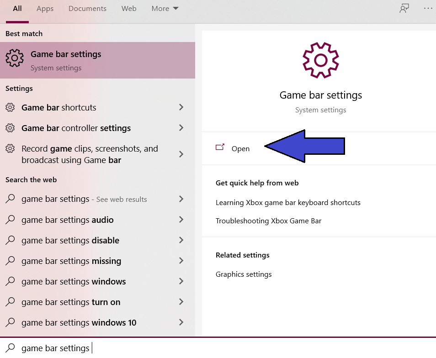Screen dimensions: 436x358
Task: Click search icon beside settings missing
Action: (x=10, y=261)
